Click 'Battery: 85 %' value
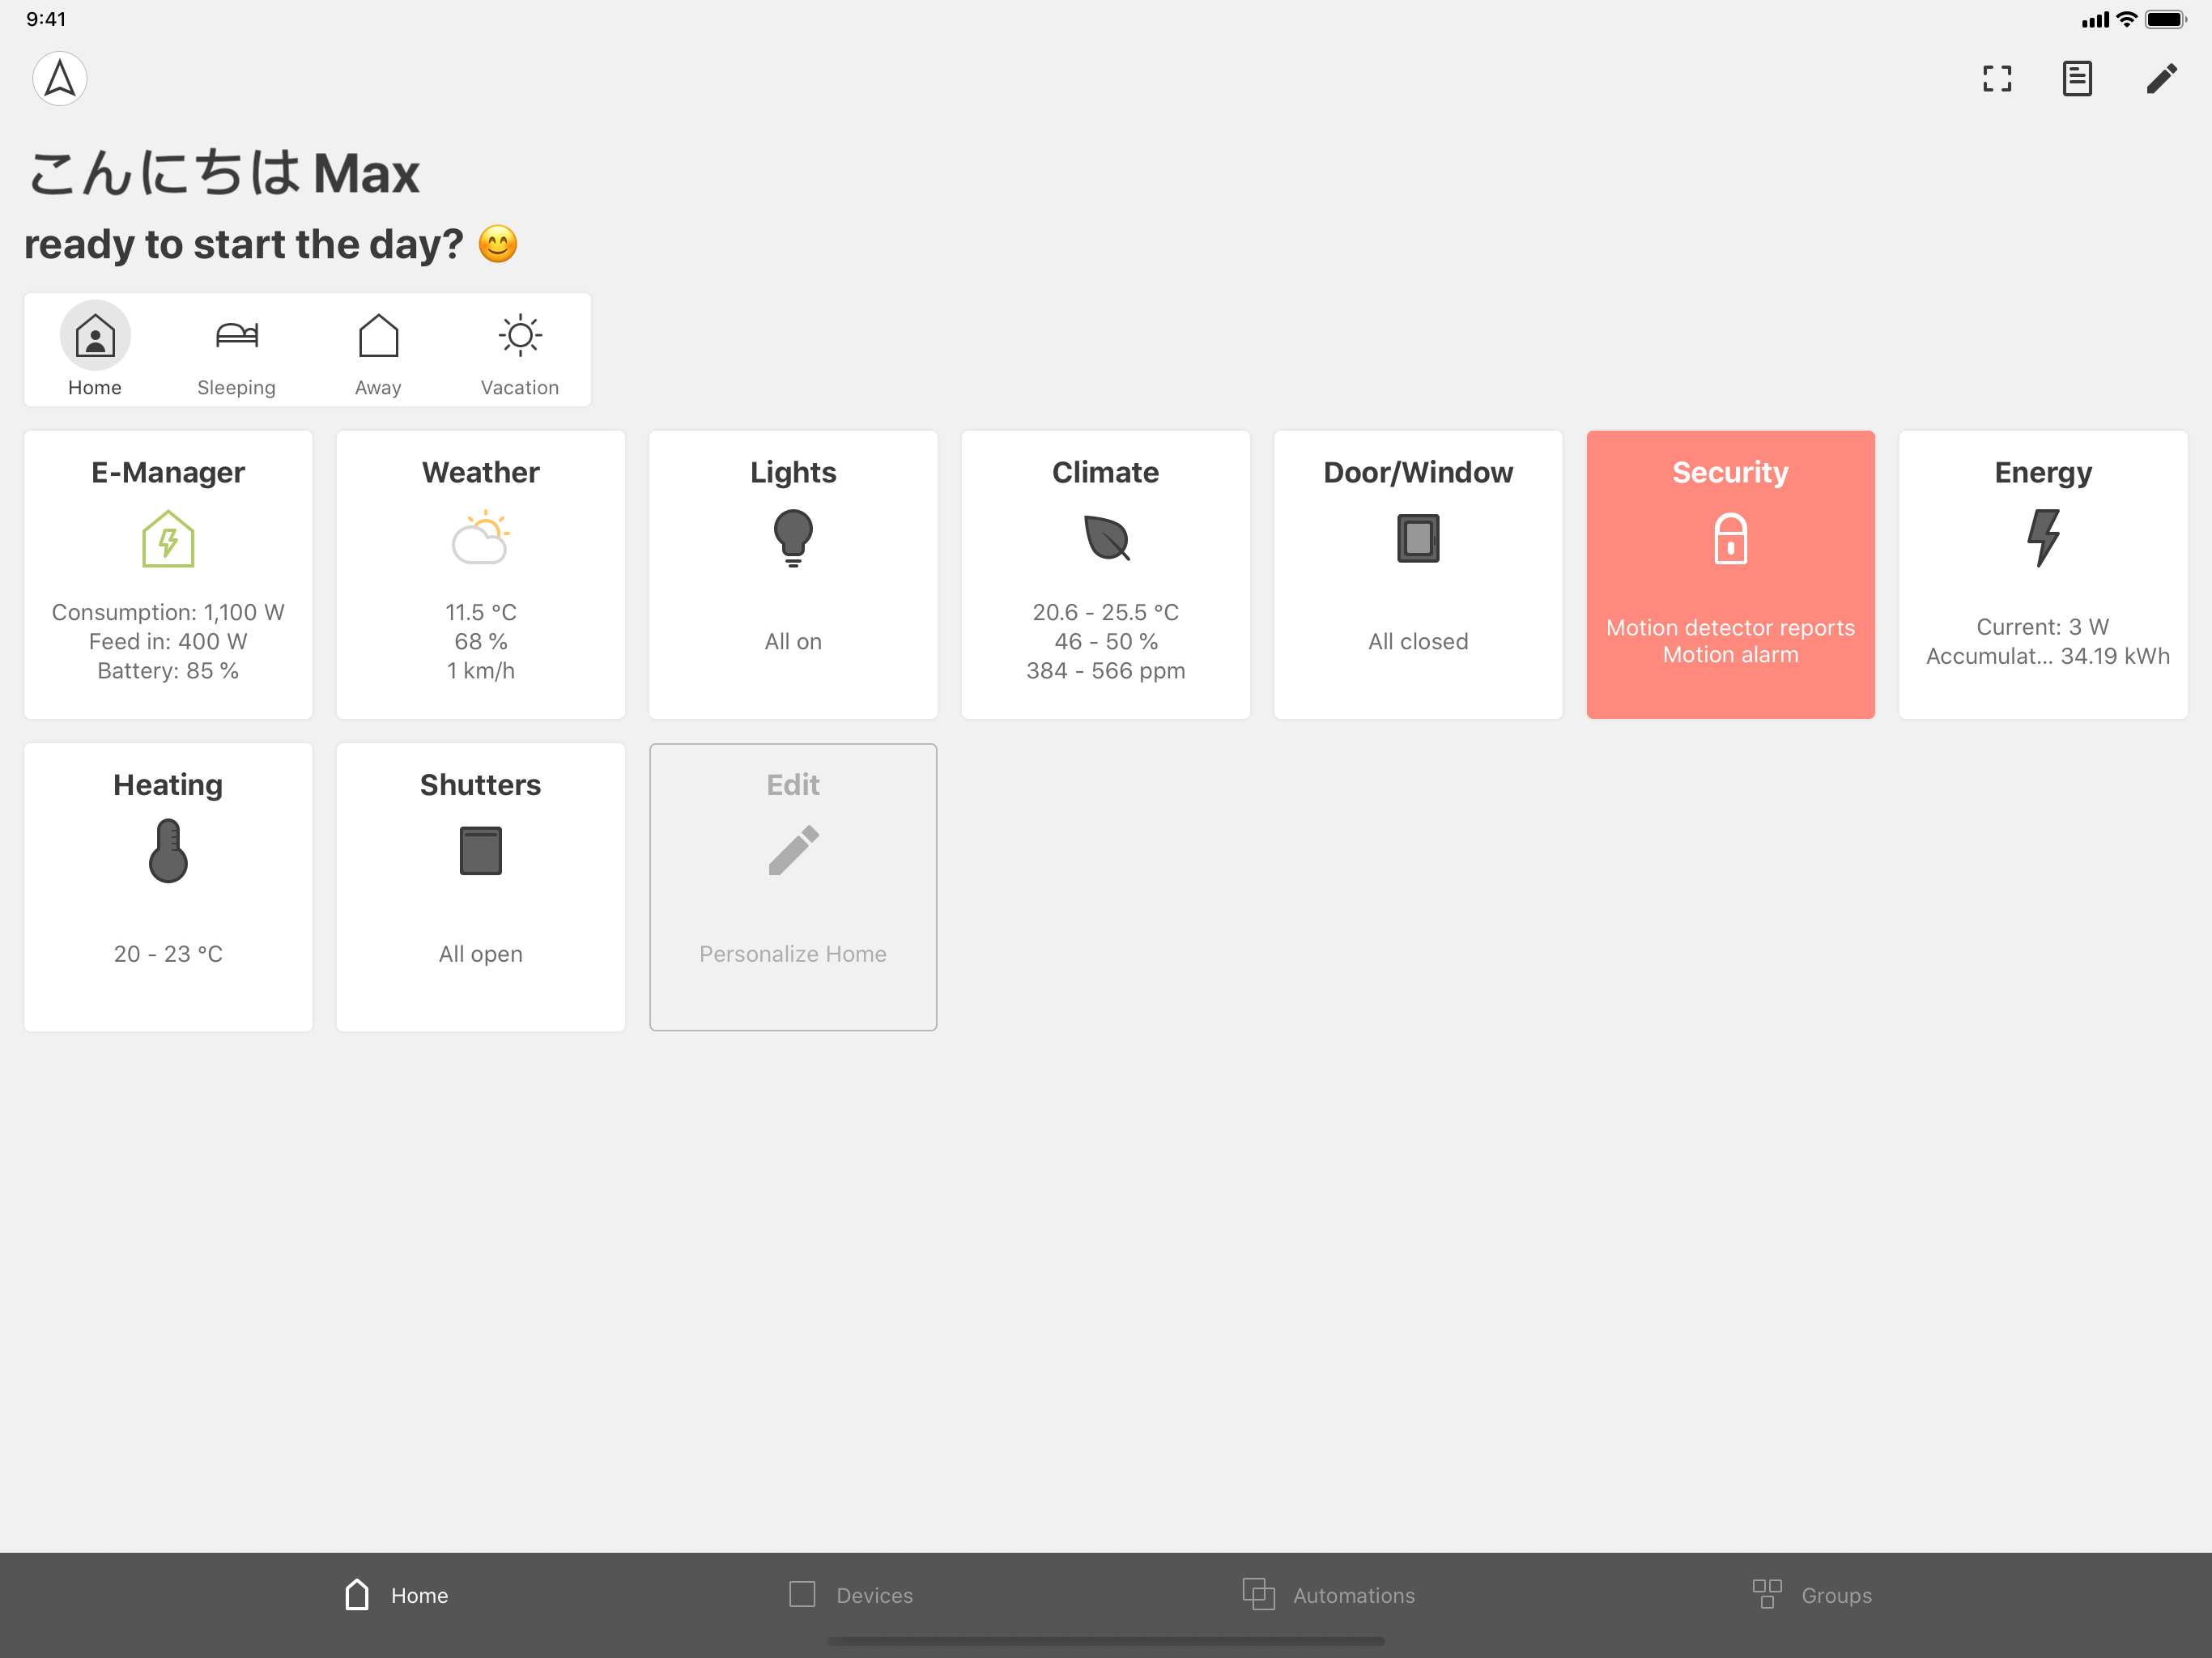Screen dimensions: 2212x1658 (x=168, y=671)
